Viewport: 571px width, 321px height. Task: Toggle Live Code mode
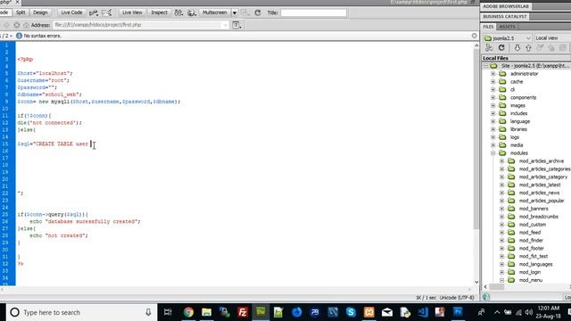[x=71, y=12]
